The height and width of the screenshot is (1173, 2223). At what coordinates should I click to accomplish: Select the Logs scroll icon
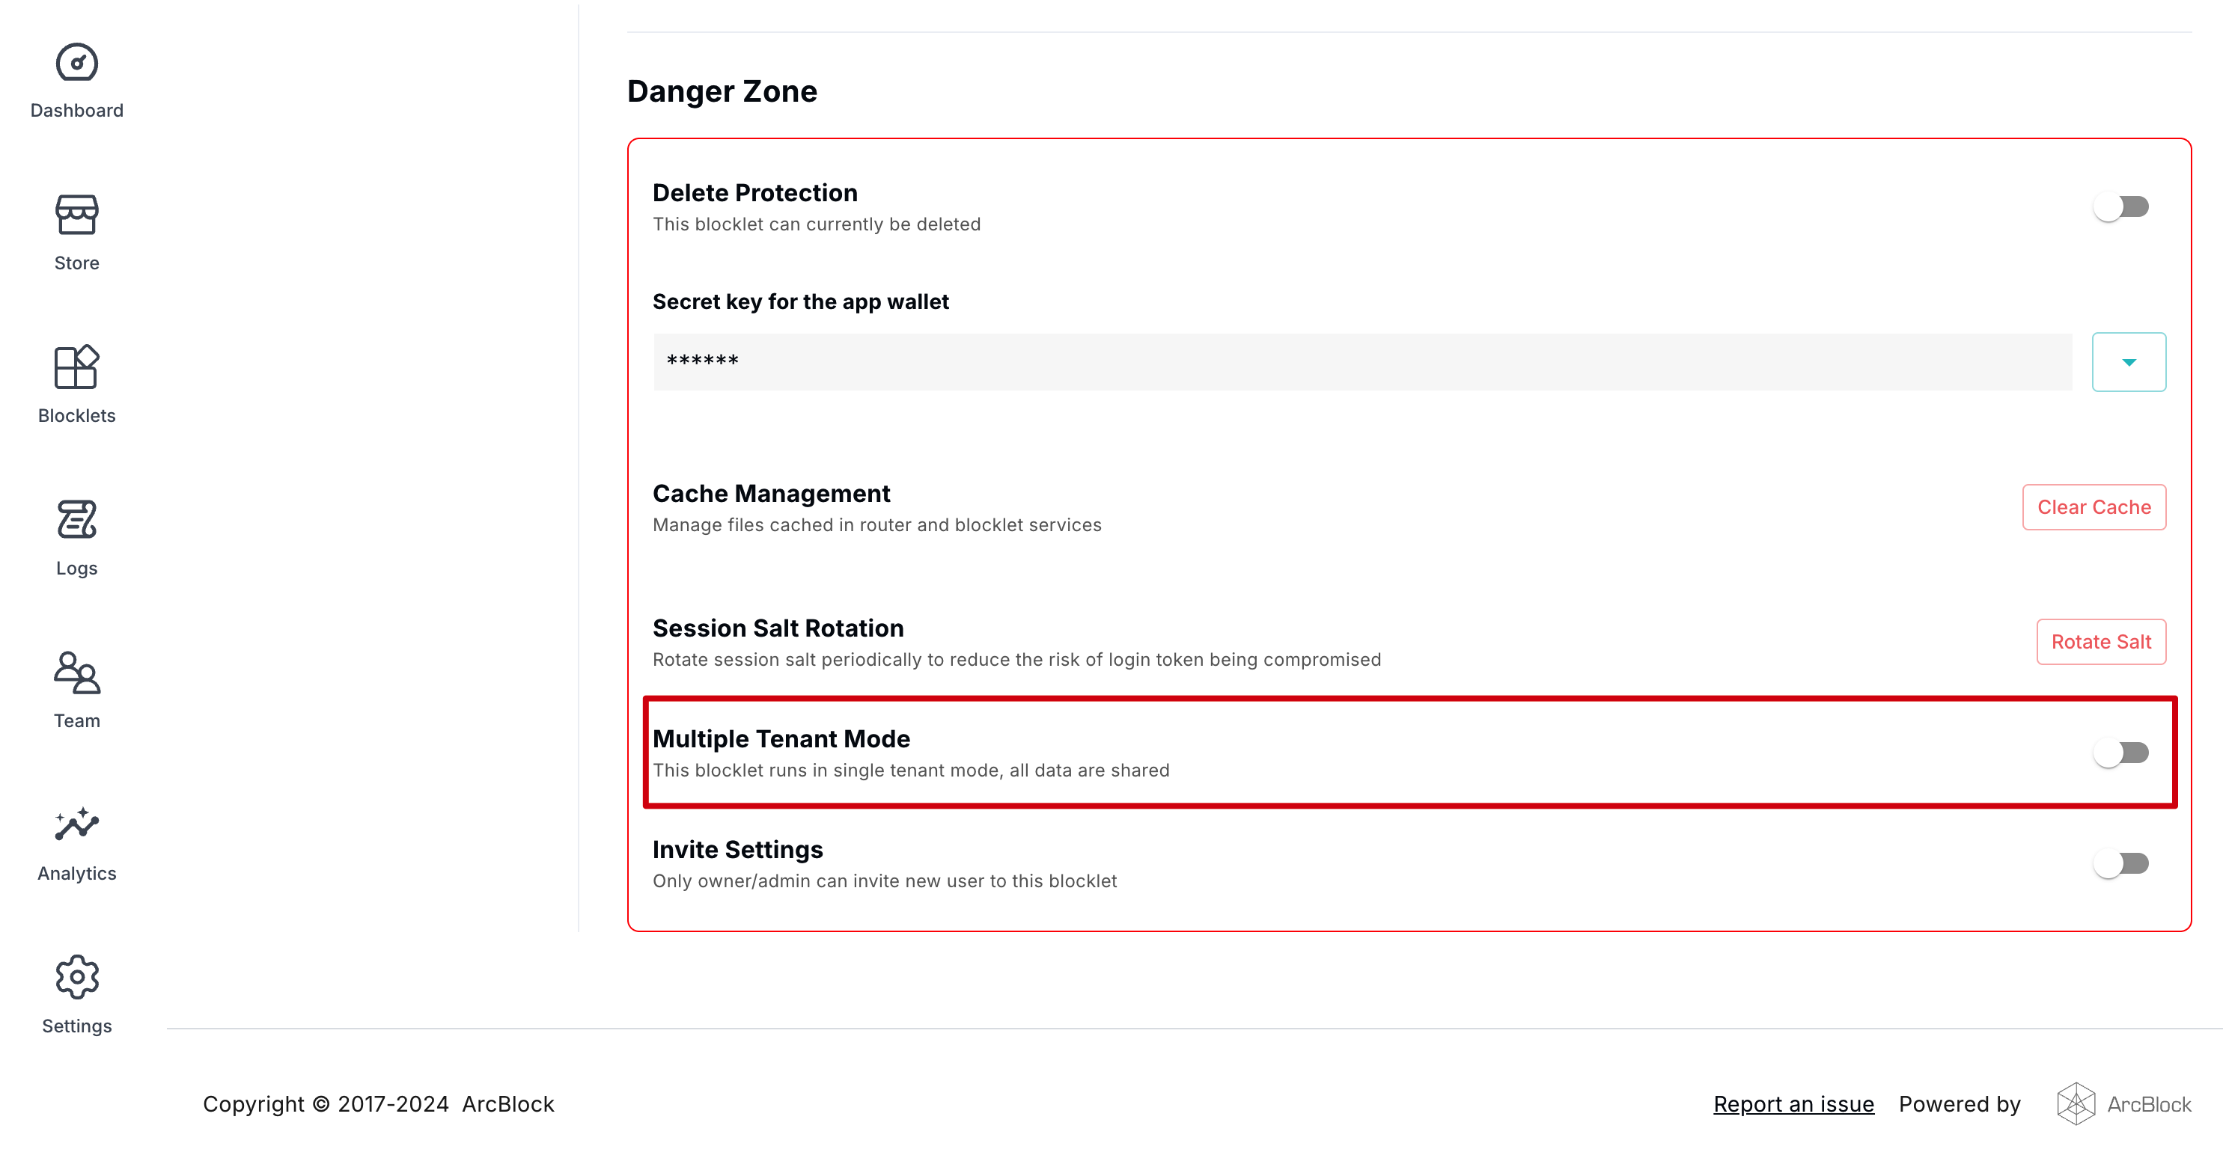[77, 520]
